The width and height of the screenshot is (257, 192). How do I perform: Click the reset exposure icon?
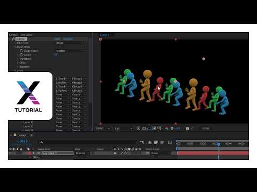[x=172, y=128]
